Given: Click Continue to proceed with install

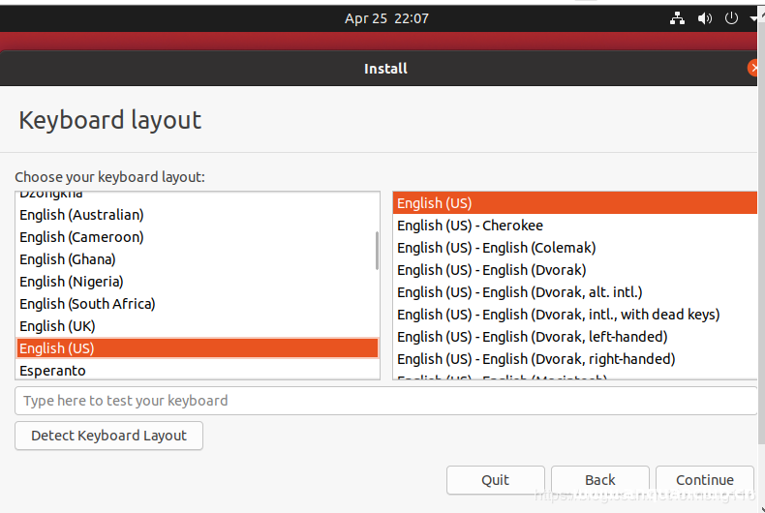Looking at the screenshot, I should [x=704, y=480].
